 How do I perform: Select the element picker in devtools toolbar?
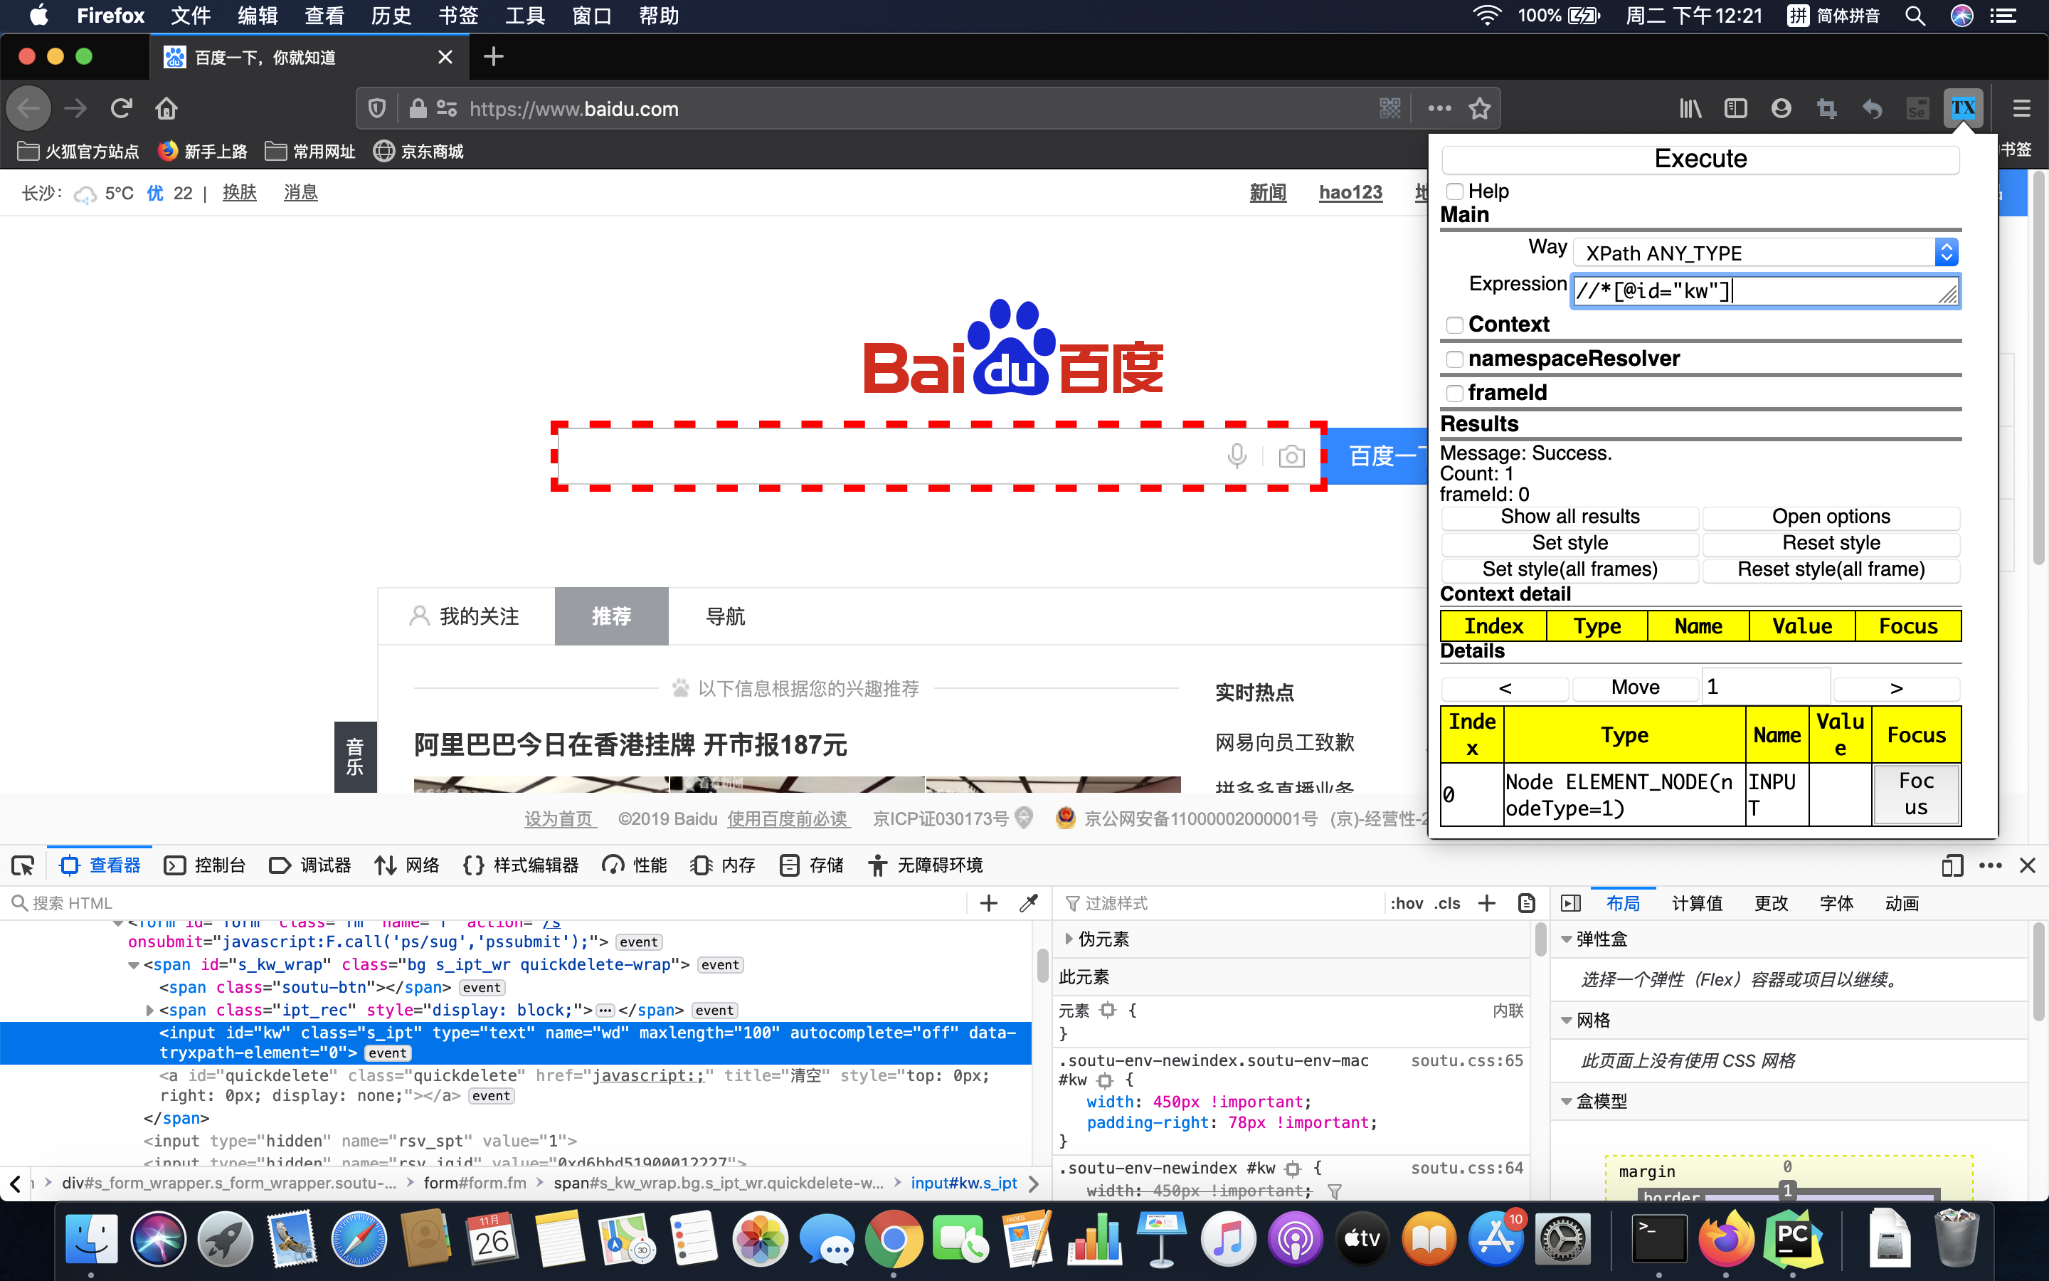(22, 864)
